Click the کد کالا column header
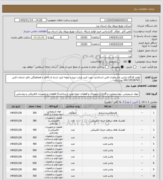163x180 pixels. (142, 107)
